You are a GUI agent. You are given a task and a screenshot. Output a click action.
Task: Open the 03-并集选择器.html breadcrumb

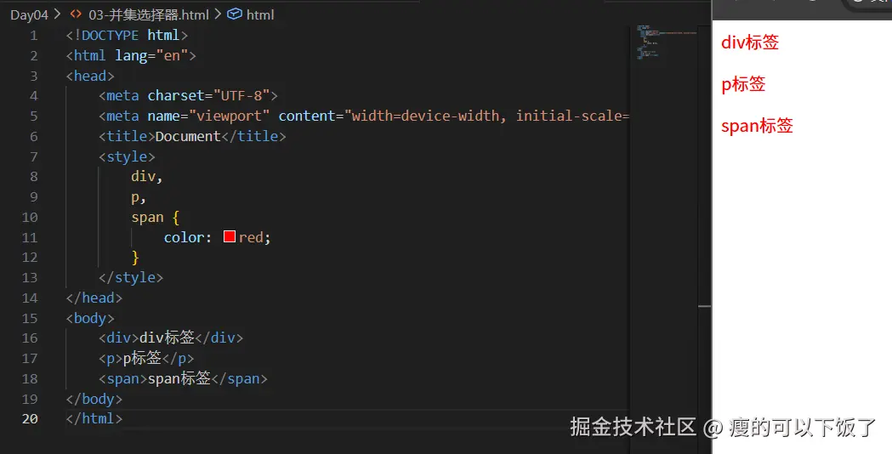[149, 14]
